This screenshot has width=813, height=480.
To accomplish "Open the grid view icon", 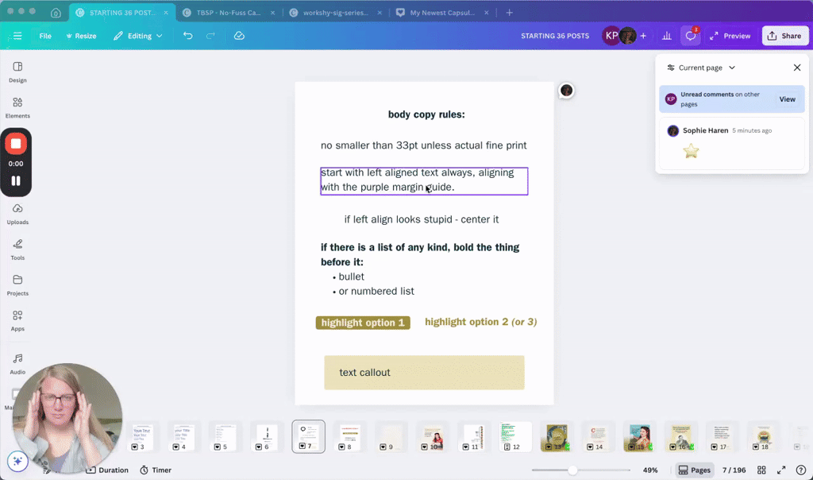I will [x=761, y=470].
